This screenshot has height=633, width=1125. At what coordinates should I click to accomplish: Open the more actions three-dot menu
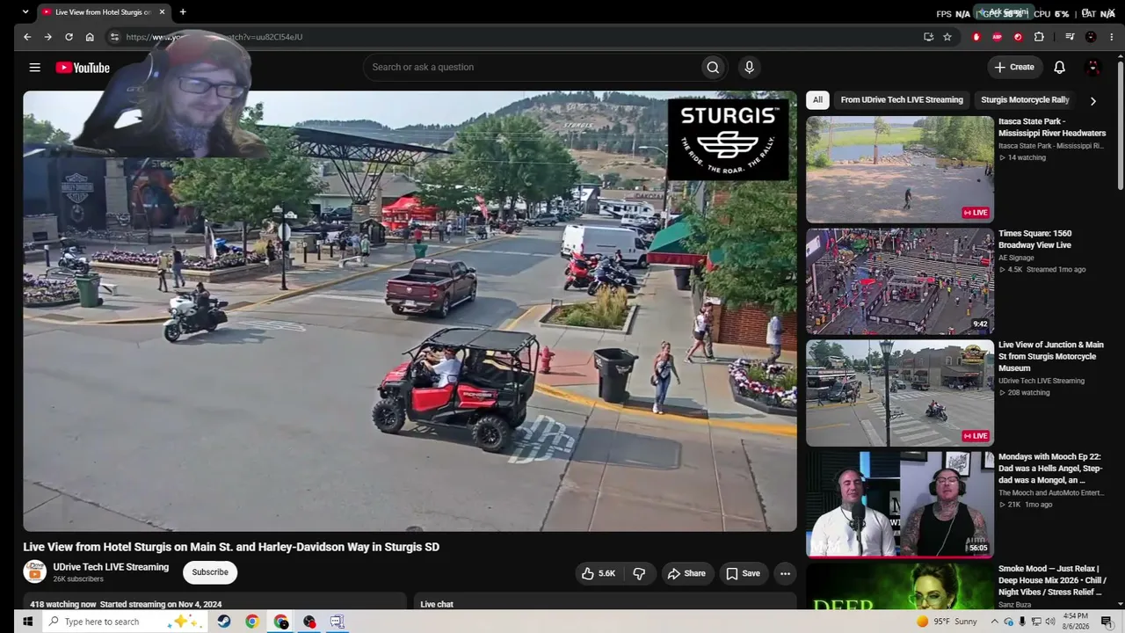[785, 573]
